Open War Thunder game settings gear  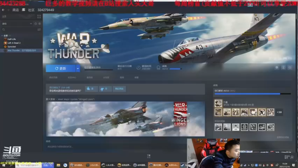point(277,68)
